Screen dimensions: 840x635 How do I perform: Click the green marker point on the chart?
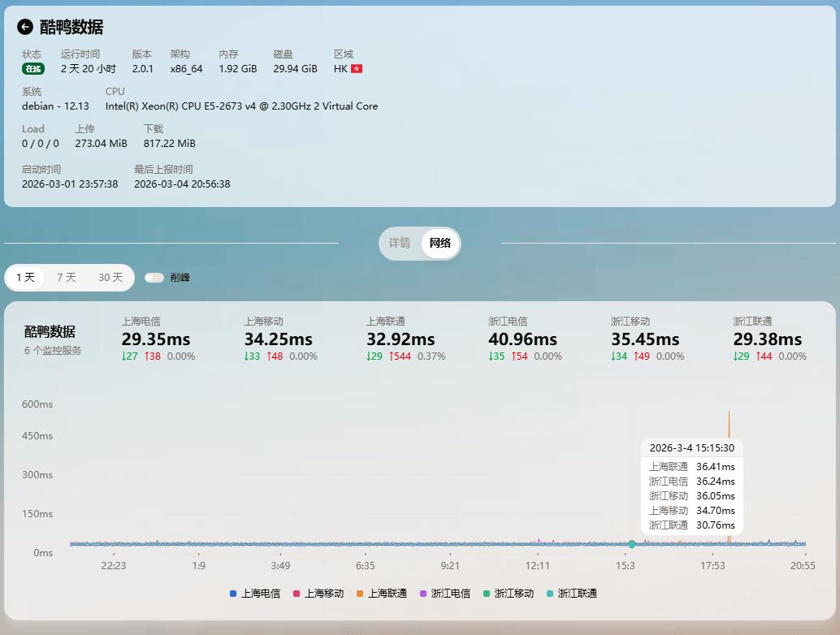[632, 544]
